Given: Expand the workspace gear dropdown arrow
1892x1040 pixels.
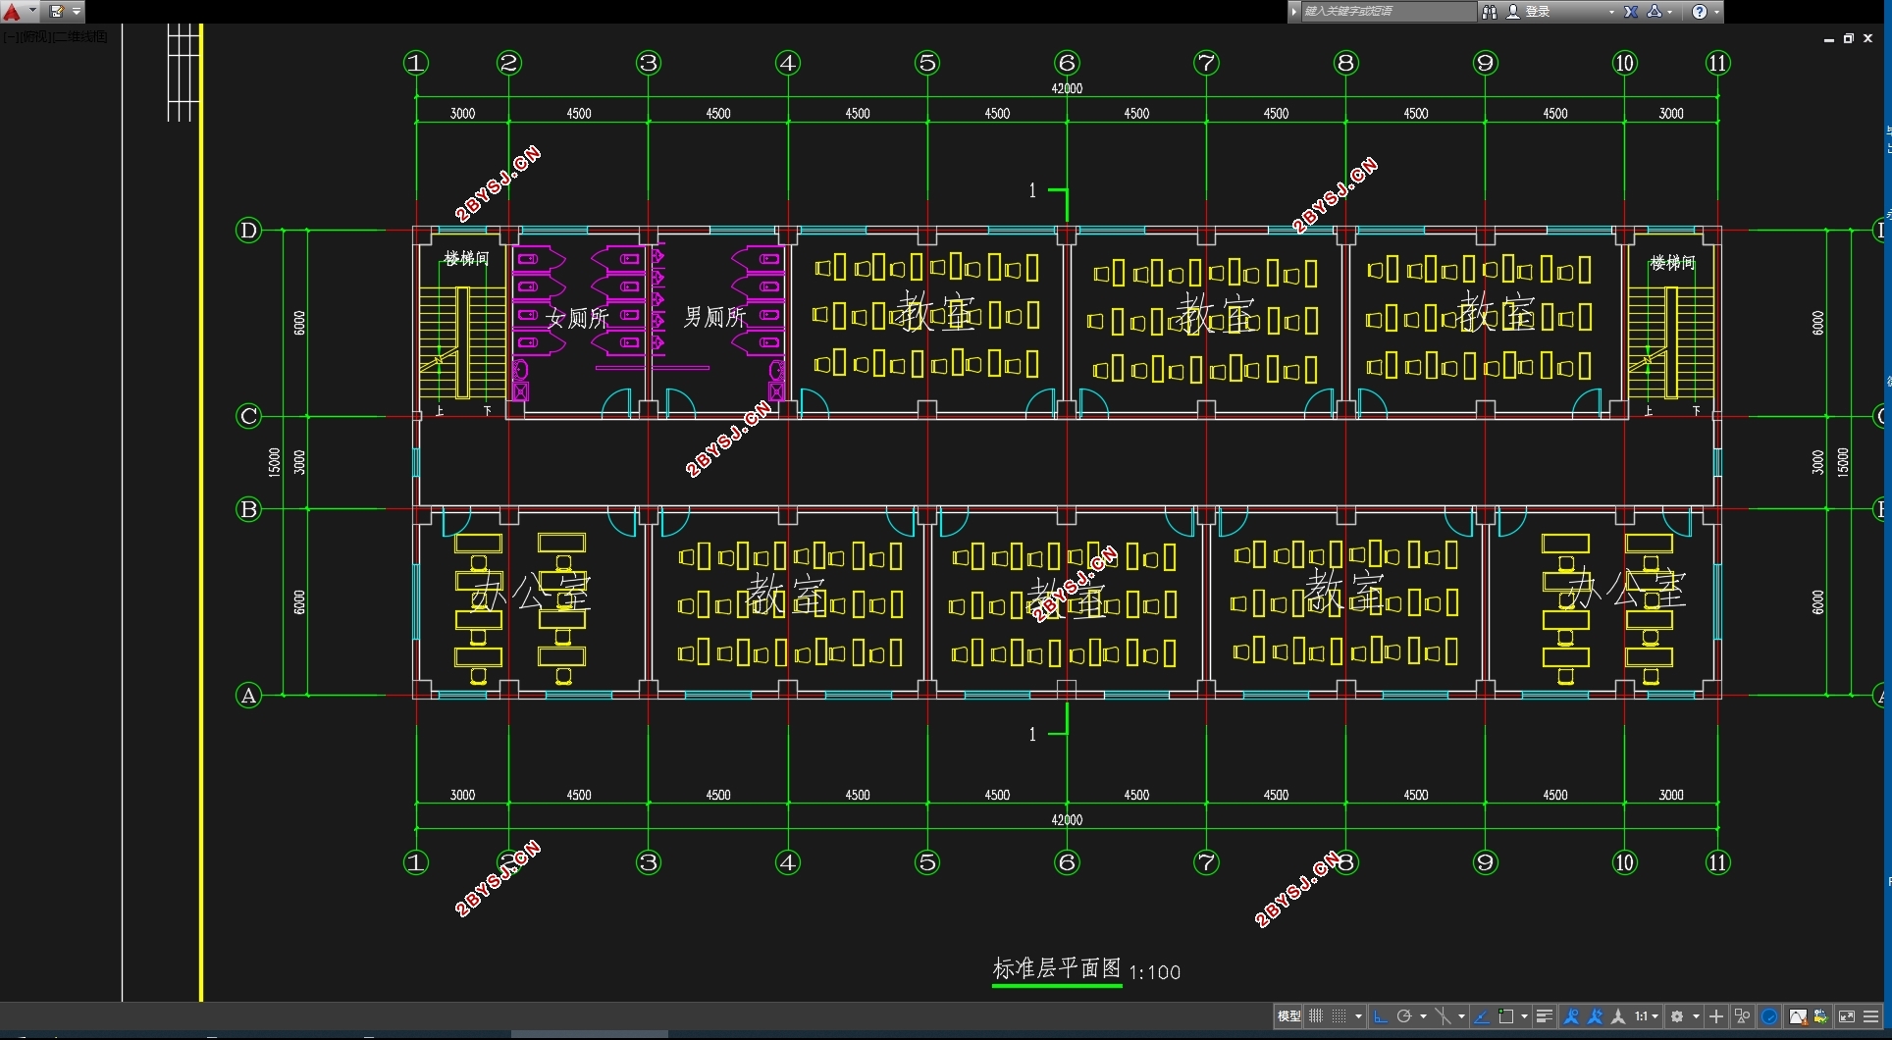Looking at the screenshot, I should [x=1696, y=1016].
